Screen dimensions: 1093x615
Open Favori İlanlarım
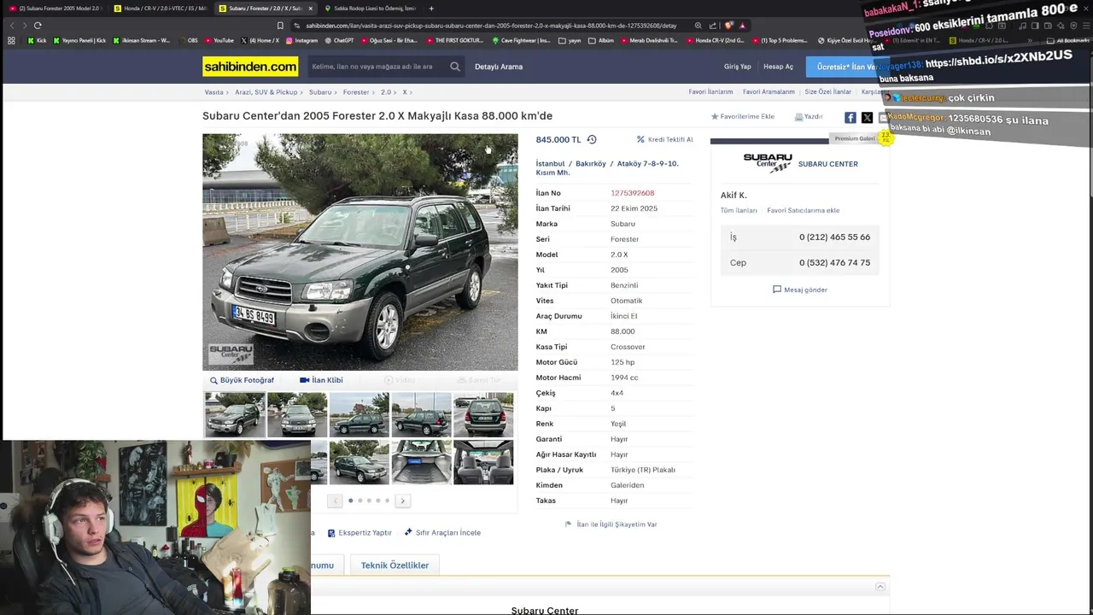pos(710,92)
